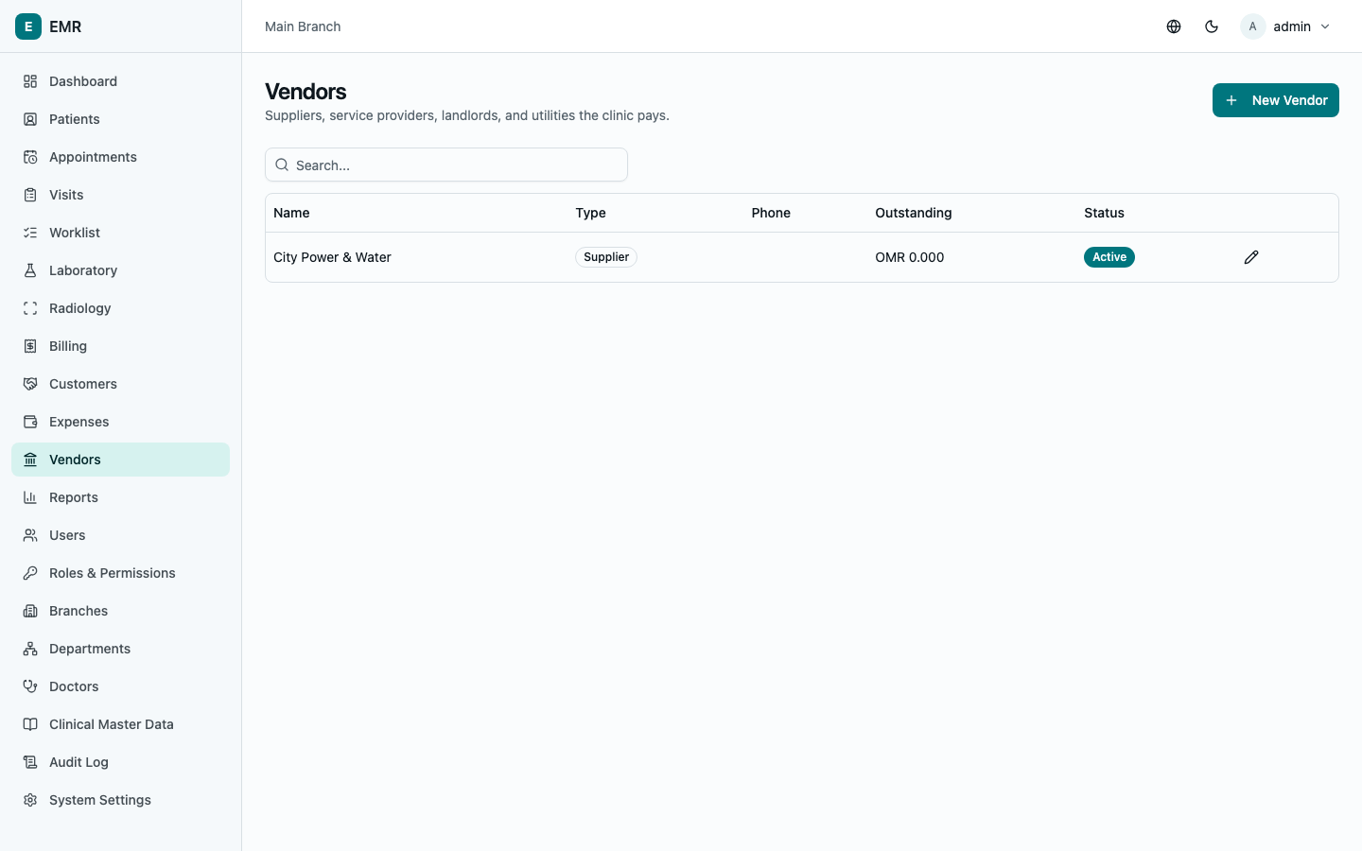The width and height of the screenshot is (1362, 851).
Task: Click the Patients icon in sidebar
Action: (x=30, y=119)
